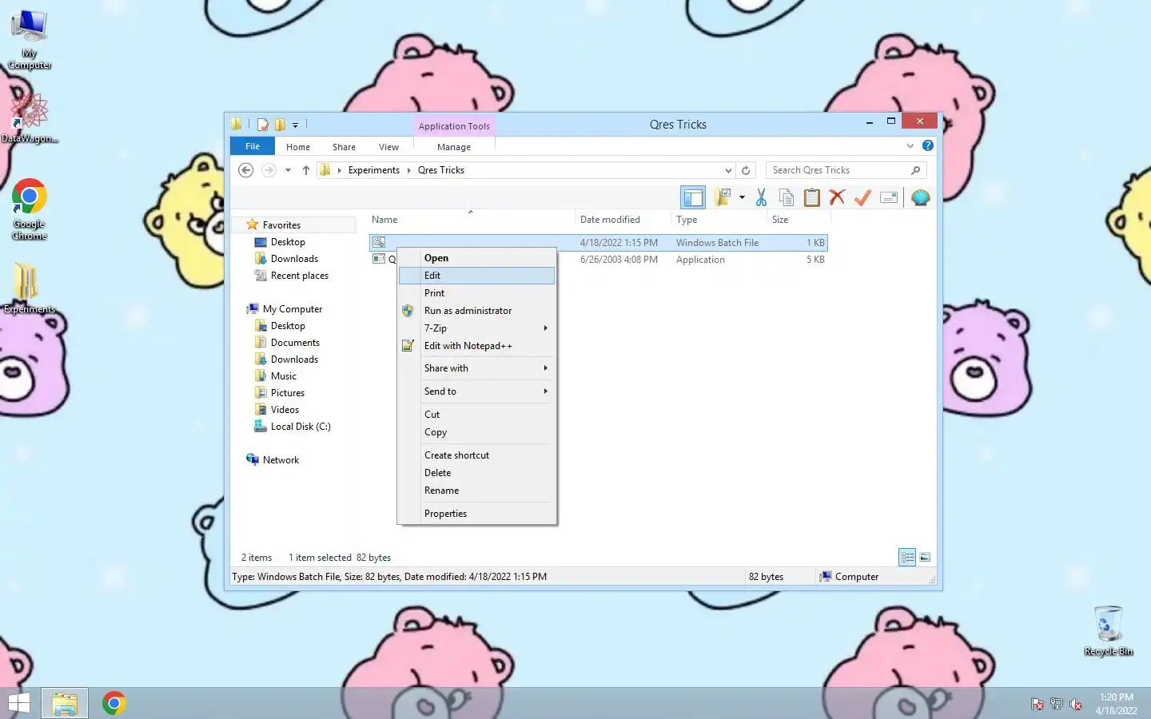Open Customize Quick Access Toolbar dropdown
1151x719 pixels.
[295, 125]
